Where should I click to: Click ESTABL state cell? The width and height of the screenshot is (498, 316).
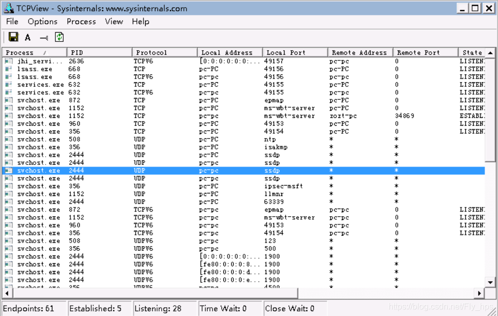pos(472,116)
